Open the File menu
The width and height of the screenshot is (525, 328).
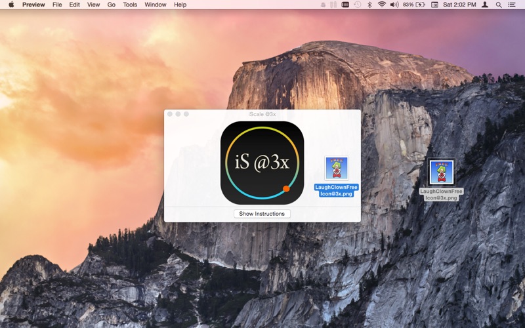click(x=57, y=5)
